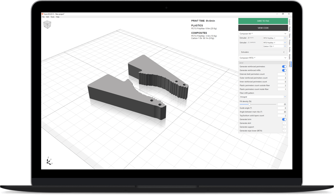
Task: Disable the Generate brim switch
Action: point(284,119)
